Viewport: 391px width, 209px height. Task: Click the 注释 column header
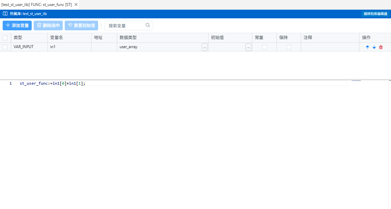pyautogui.click(x=330, y=38)
